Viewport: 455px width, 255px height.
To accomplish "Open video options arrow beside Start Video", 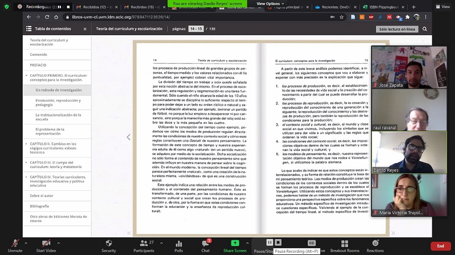I will [59, 243].
